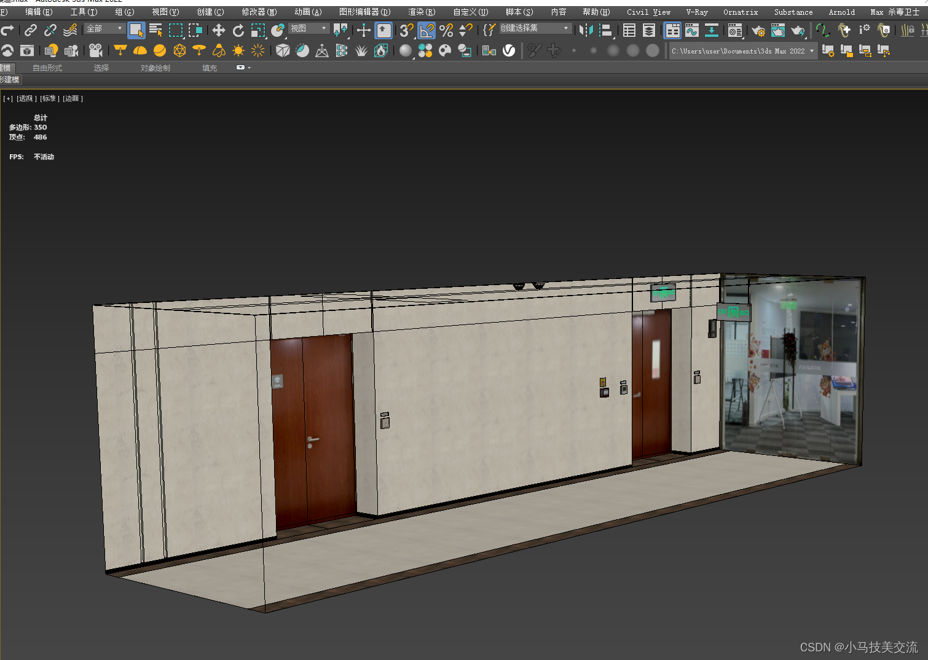Image resolution: width=928 pixels, height=660 pixels.
Task: Click Bind to Space Warp icon
Action: pos(70,29)
